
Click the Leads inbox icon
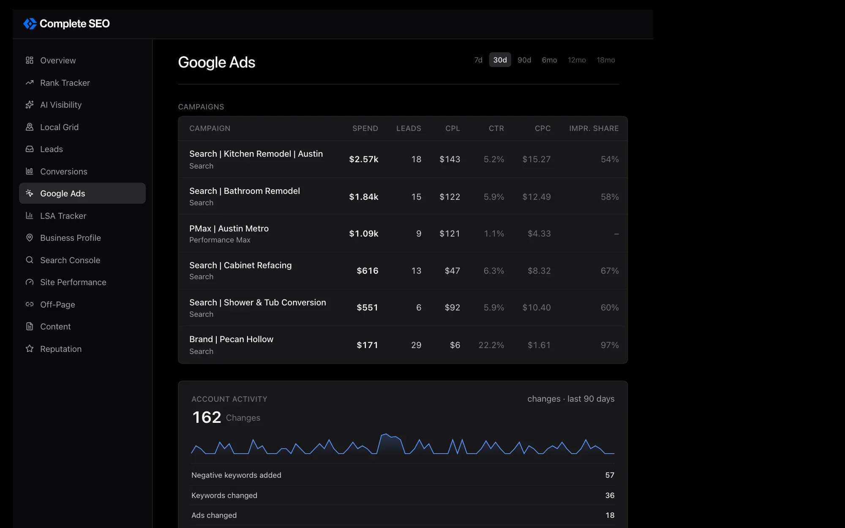[x=30, y=149]
